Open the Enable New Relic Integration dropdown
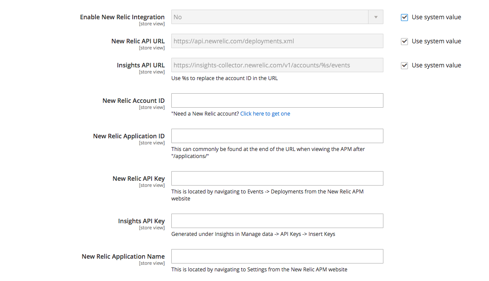 coord(277,17)
